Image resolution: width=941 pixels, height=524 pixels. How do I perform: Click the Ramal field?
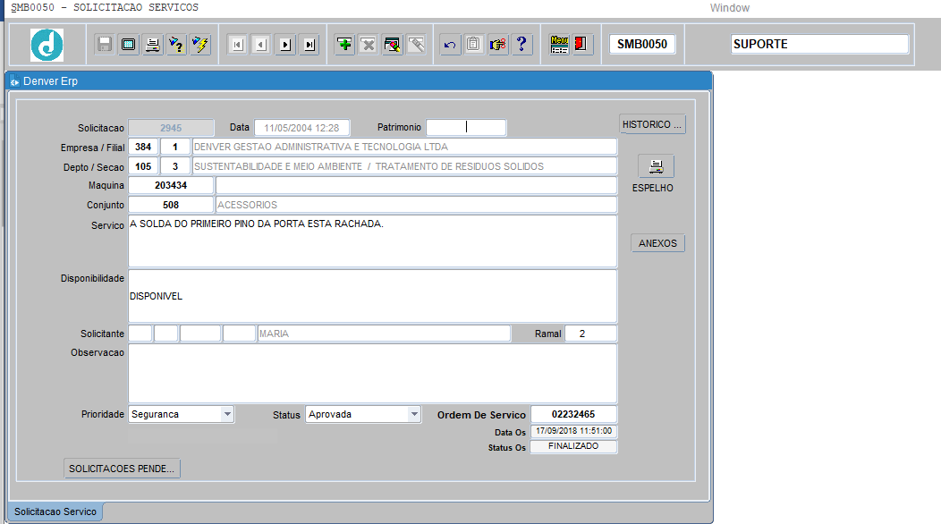pos(590,334)
